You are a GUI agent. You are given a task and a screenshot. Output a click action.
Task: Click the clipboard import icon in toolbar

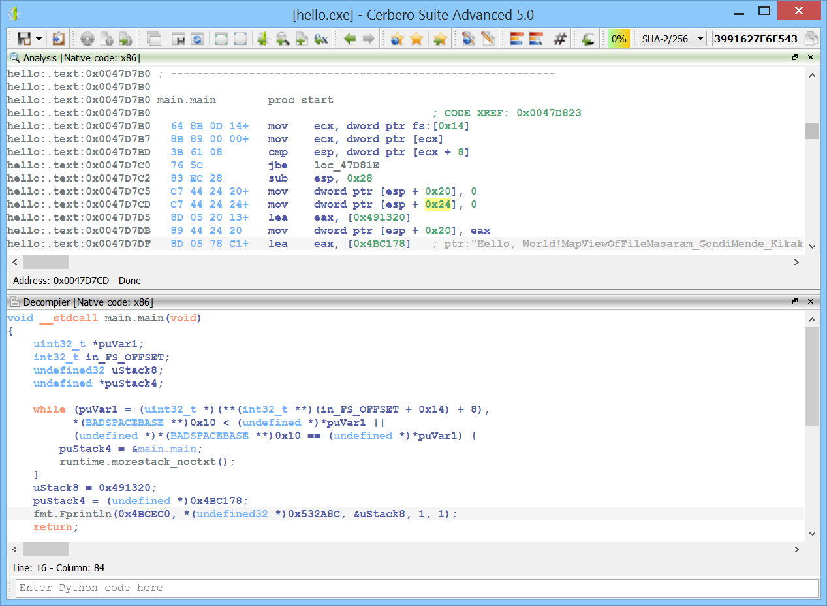(59, 39)
